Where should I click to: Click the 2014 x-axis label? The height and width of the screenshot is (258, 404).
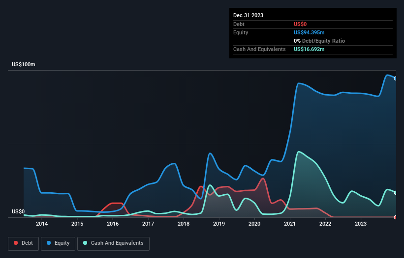[42, 224]
